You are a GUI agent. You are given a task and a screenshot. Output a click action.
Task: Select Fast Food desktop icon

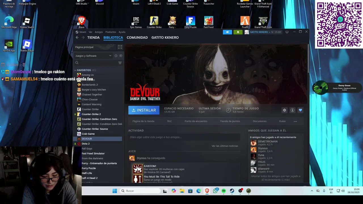click(x=208, y=22)
